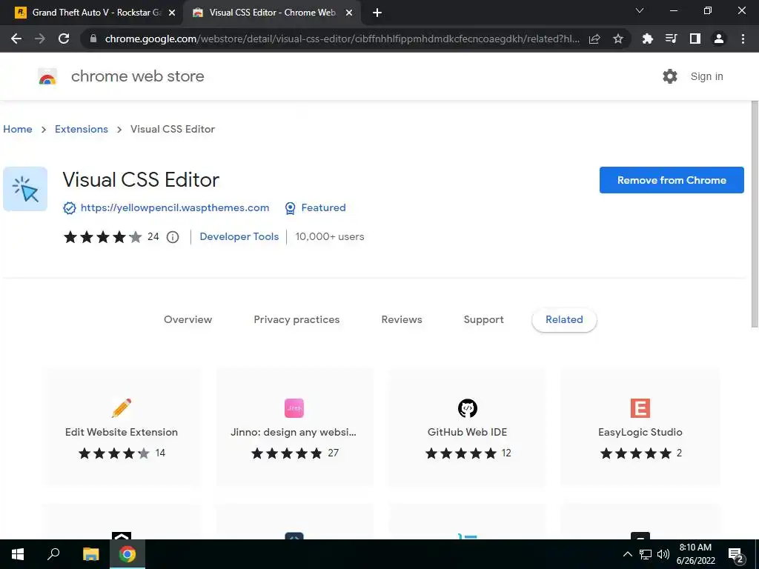This screenshot has width=759, height=569.
Task: Open the GitHub Web IDE title
Action: tap(467, 433)
